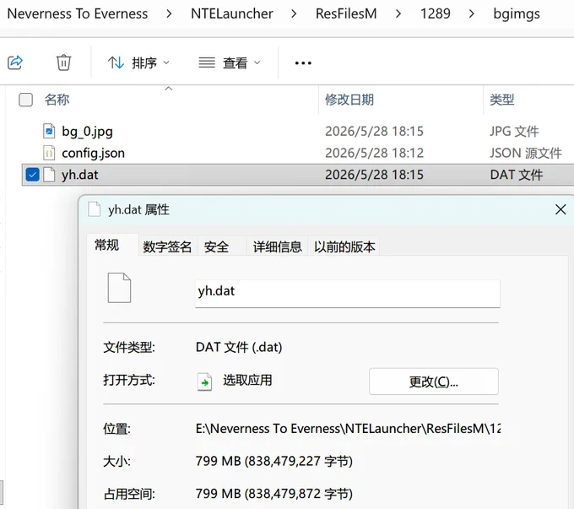Screen dimensions: 574x509
Task: Navigate to ResFilesM in breadcrumb
Action: coord(346,14)
